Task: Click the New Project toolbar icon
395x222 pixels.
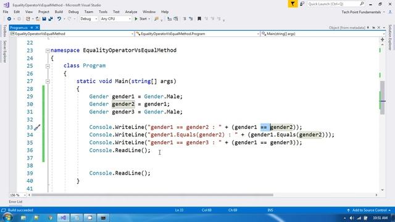Action: pyautogui.click(x=28, y=19)
